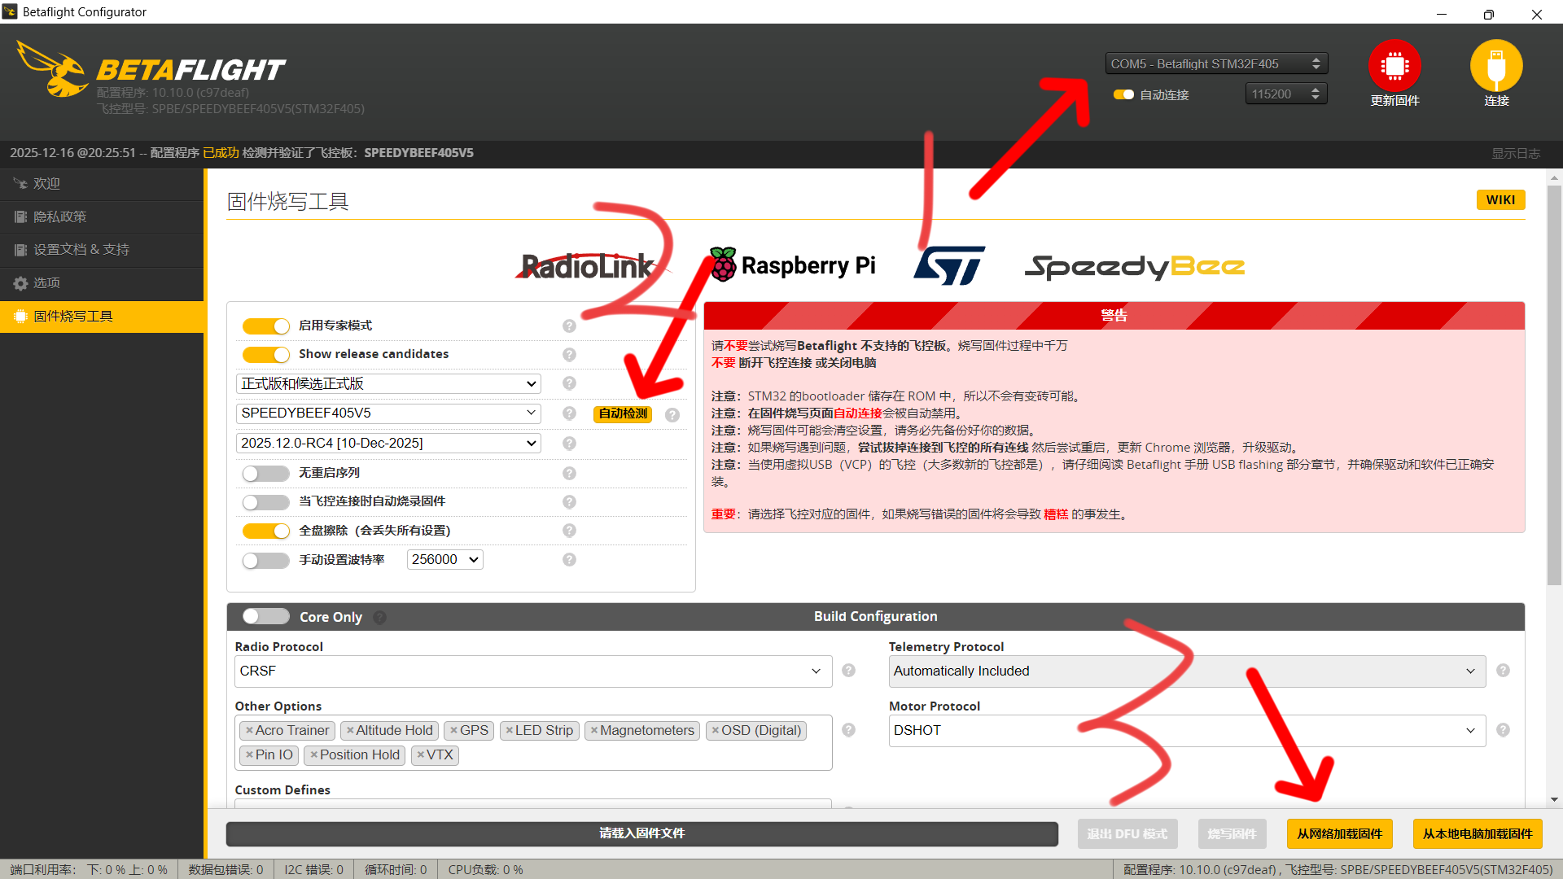
Task: Click the load firmware online button
Action: point(1339,833)
